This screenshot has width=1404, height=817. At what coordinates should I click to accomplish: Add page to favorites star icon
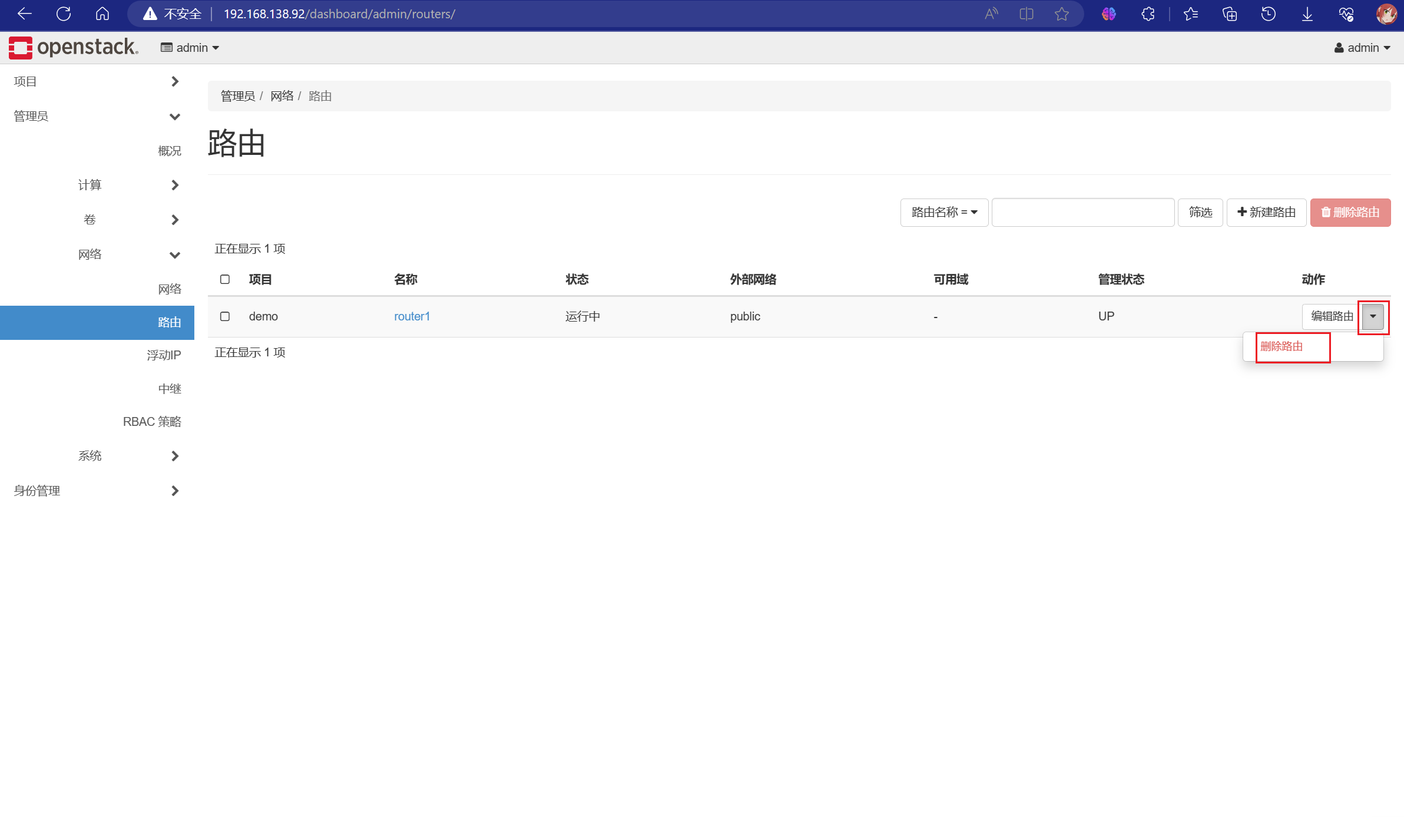[x=1061, y=14]
